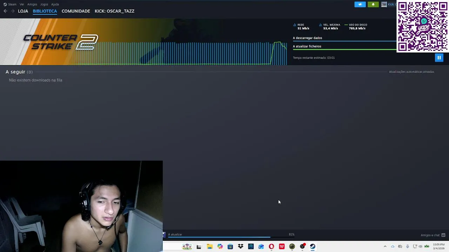The height and width of the screenshot is (252, 449).
Task: Click the flower widget in taskbar search
Action: click(x=187, y=246)
